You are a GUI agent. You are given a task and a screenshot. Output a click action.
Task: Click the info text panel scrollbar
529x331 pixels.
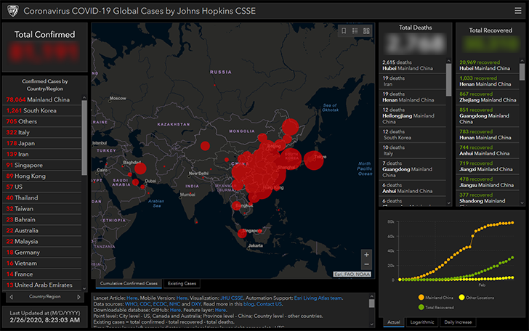pyautogui.click(x=371, y=303)
